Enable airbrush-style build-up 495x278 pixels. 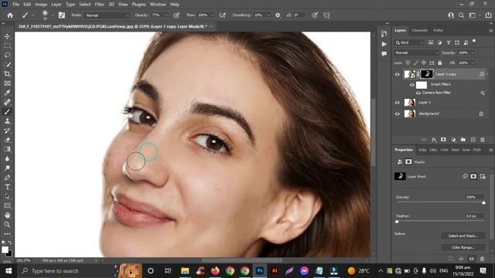(x=223, y=15)
